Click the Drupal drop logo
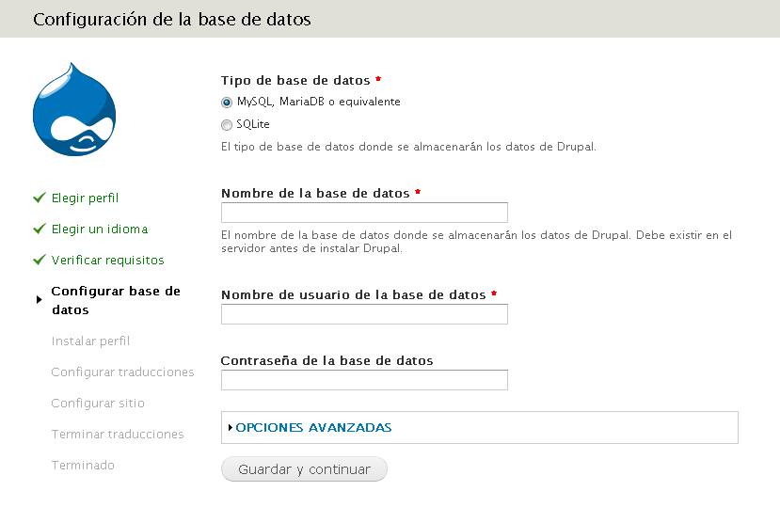The height and width of the screenshot is (507, 780). [x=74, y=109]
